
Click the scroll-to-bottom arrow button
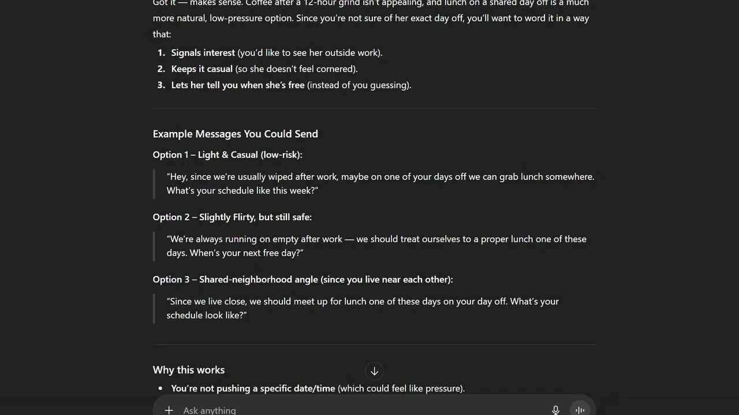coord(374,371)
